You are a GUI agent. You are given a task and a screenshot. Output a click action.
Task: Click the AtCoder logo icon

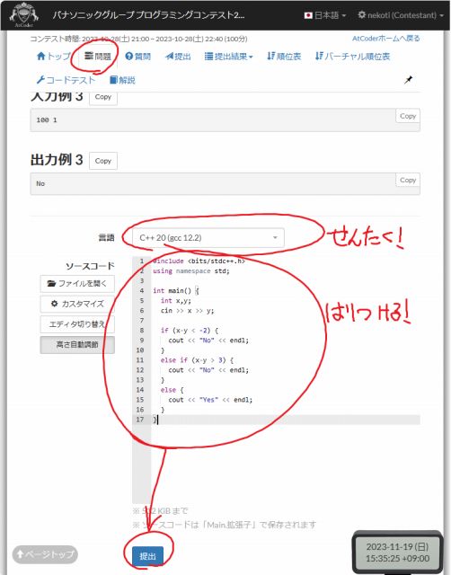point(24,14)
